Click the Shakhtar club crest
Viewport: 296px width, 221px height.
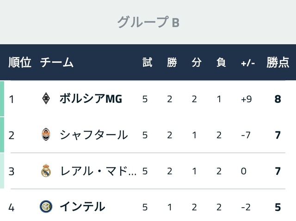point(45,135)
